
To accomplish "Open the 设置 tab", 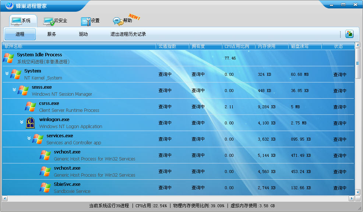I will [x=90, y=21].
